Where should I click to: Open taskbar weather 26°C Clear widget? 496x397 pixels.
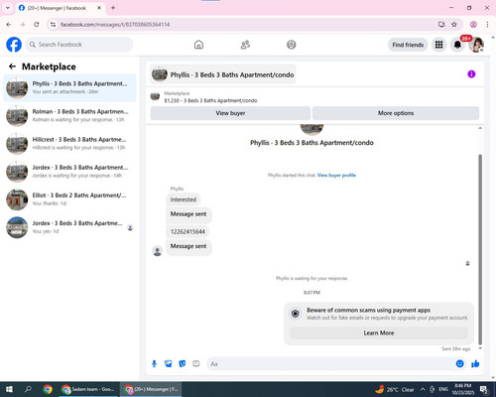(x=395, y=389)
